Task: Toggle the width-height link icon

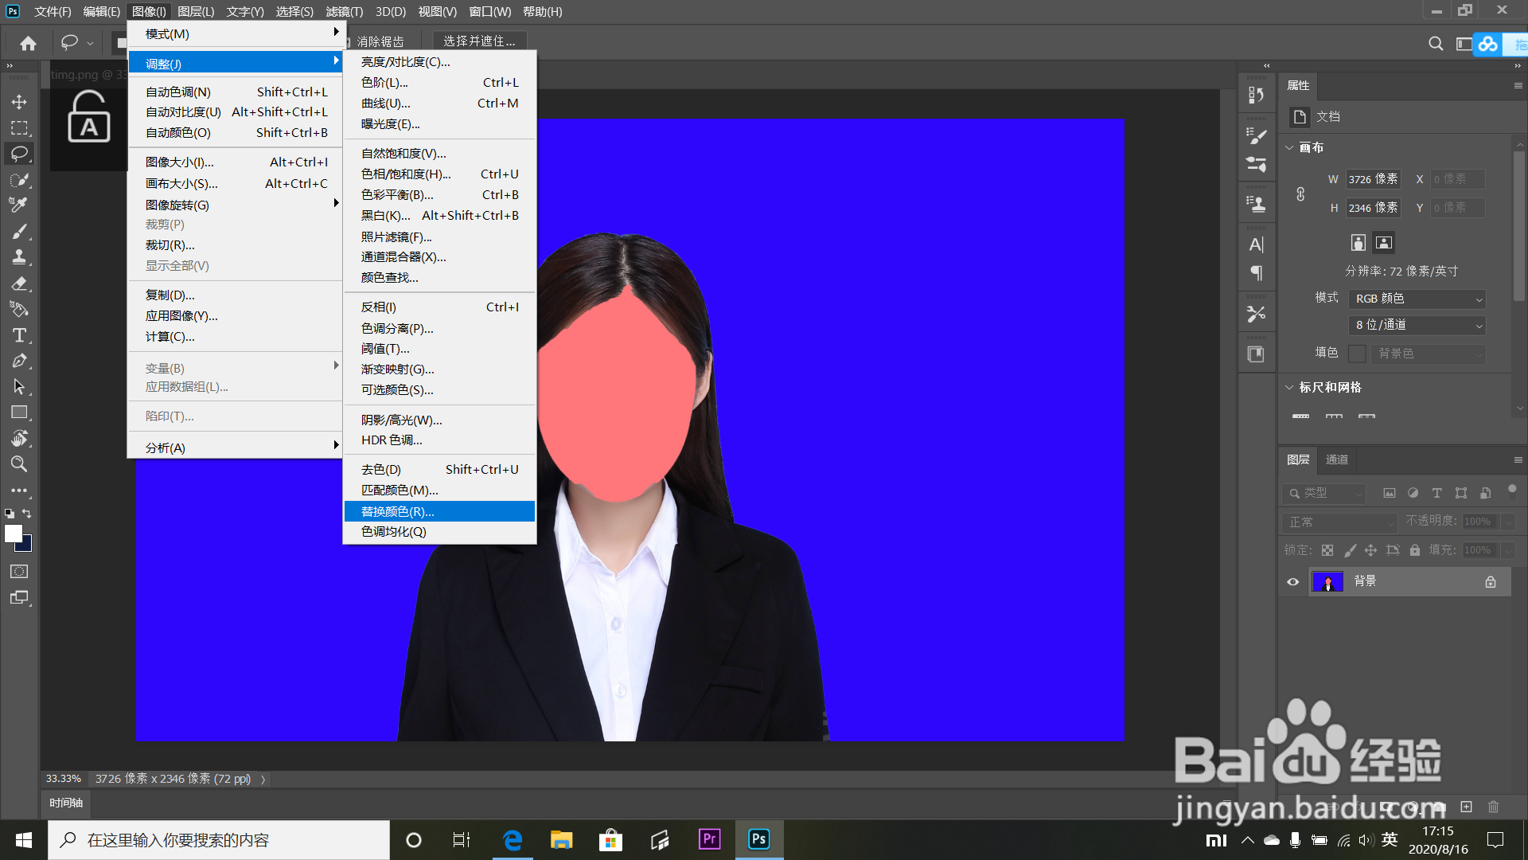Action: (x=1300, y=193)
